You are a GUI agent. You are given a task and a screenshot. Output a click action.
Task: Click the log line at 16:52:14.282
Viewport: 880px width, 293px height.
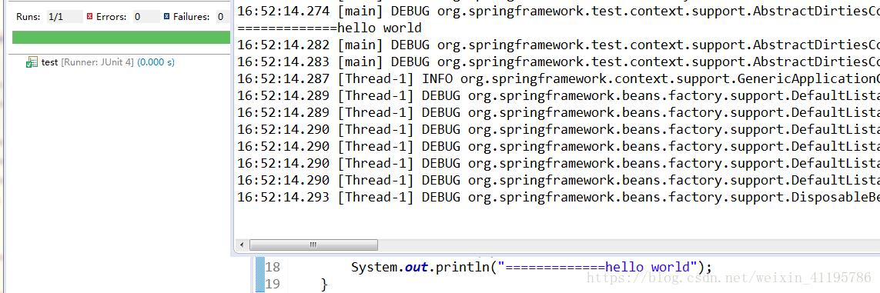[558, 45]
